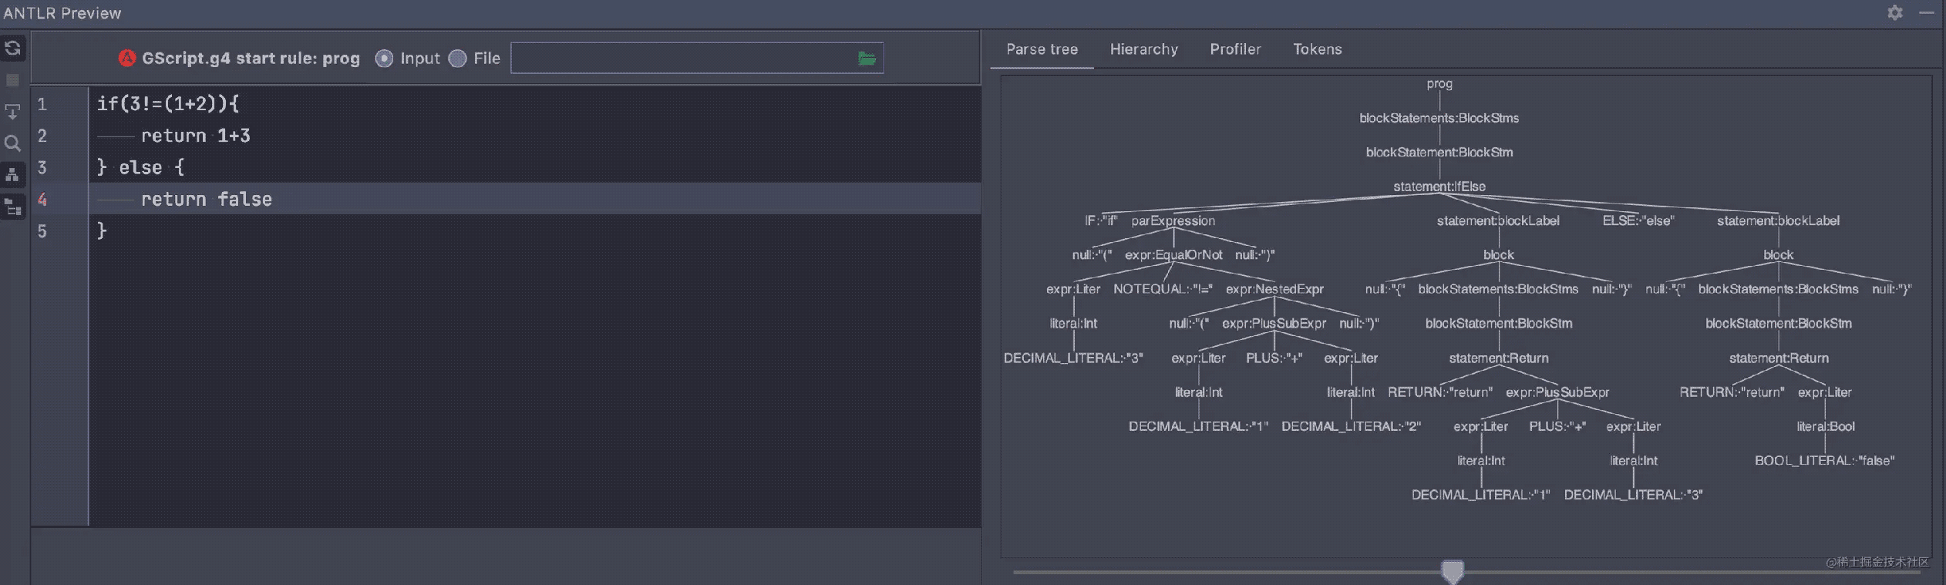Toggle the tree layout hierarchy icon
Viewport: 1946px width, 585px height.
tap(12, 175)
